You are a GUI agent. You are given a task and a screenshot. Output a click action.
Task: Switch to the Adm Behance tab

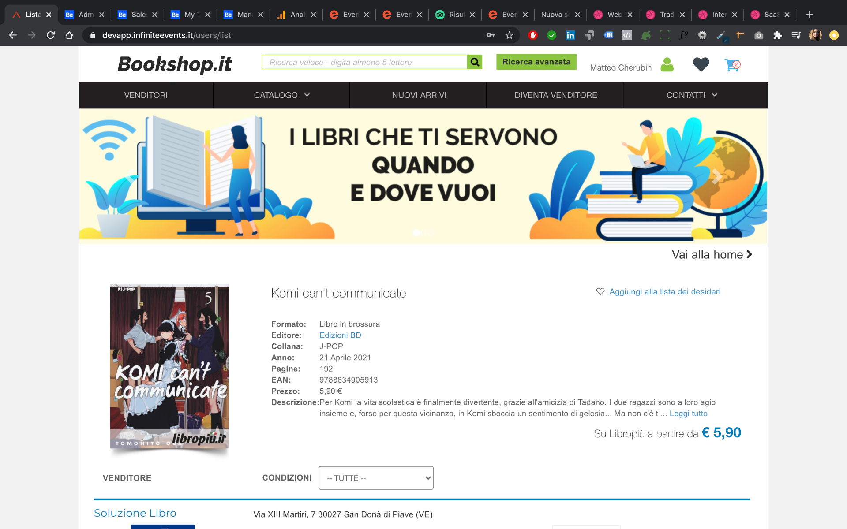point(84,15)
